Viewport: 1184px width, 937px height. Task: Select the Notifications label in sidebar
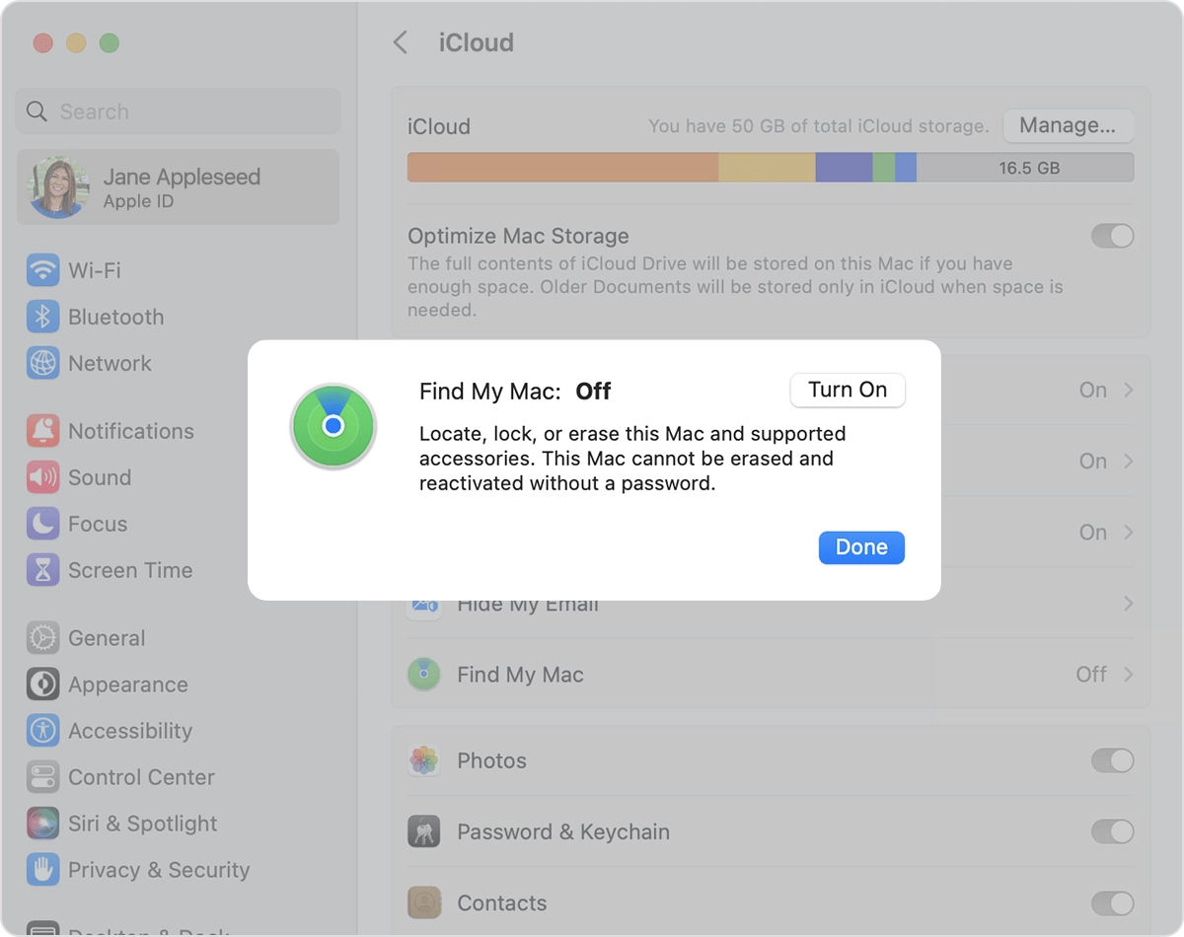click(x=131, y=431)
